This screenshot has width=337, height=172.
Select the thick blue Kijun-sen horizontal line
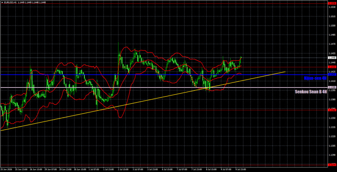click(151, 74)
